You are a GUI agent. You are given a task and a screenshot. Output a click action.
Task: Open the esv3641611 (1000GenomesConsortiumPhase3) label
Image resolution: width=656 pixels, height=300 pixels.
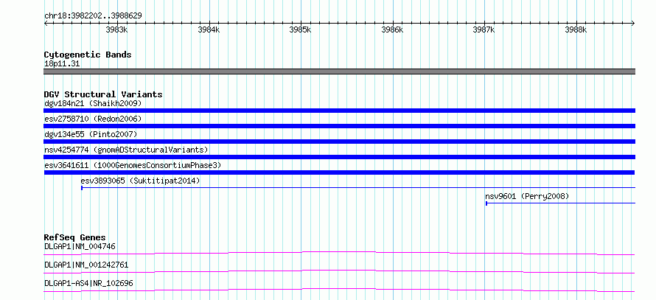(x=133, y=165)
